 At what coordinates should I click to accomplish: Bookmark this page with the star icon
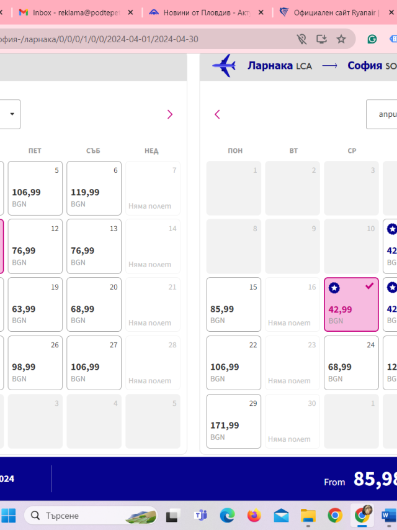(x=341, y=39)
